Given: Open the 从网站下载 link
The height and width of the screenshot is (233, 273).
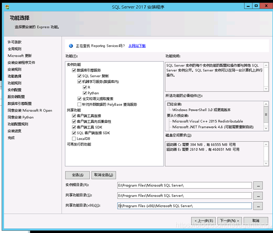Looking at the screenshot, I should pyautogui.click(x=137, y=46).
